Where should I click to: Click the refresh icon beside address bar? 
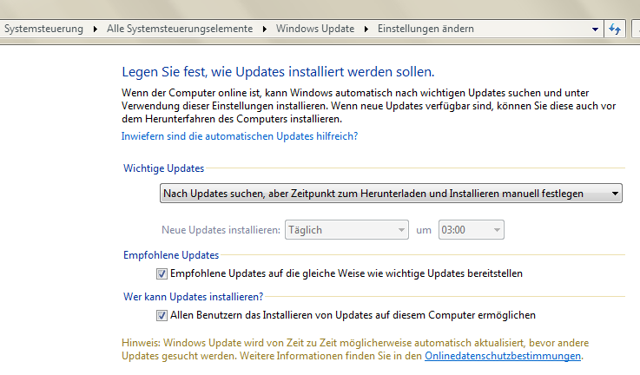[615, 29]
